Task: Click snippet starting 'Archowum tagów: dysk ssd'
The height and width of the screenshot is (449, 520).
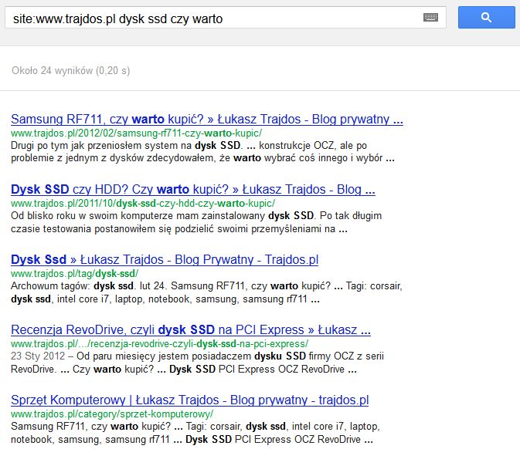Action: [x=206, y=292]
